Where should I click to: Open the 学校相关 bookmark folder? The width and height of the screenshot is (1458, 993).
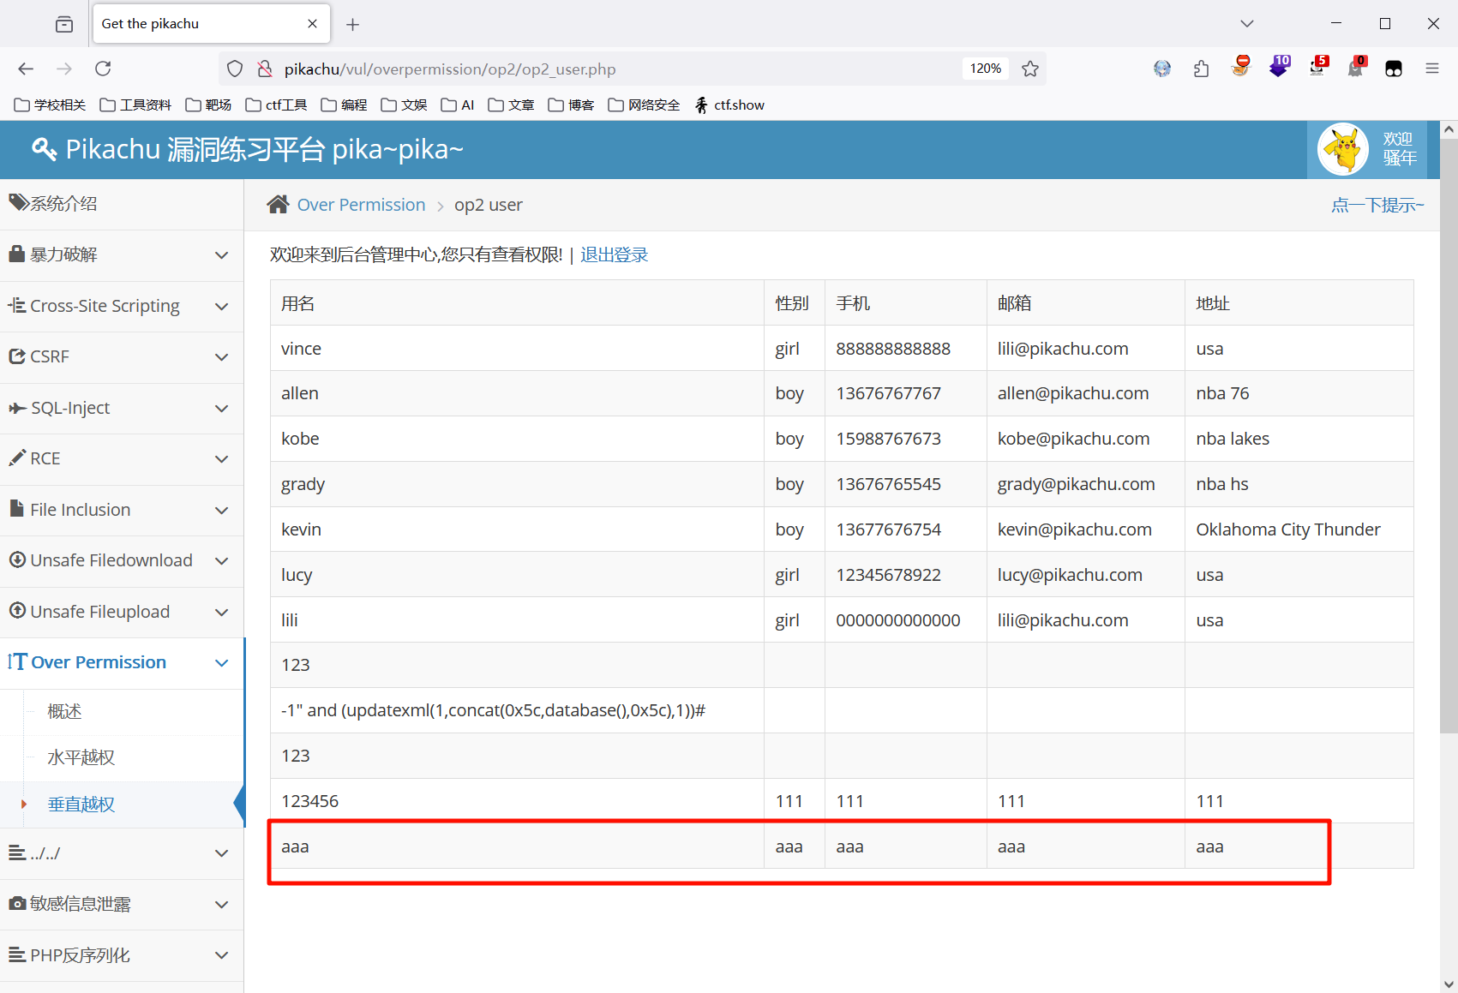coord(50,105)
